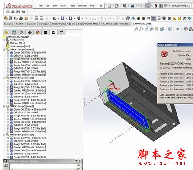
Task: Open the CAMWorks operation tree tab icon
Action: [x=54, y=32]
